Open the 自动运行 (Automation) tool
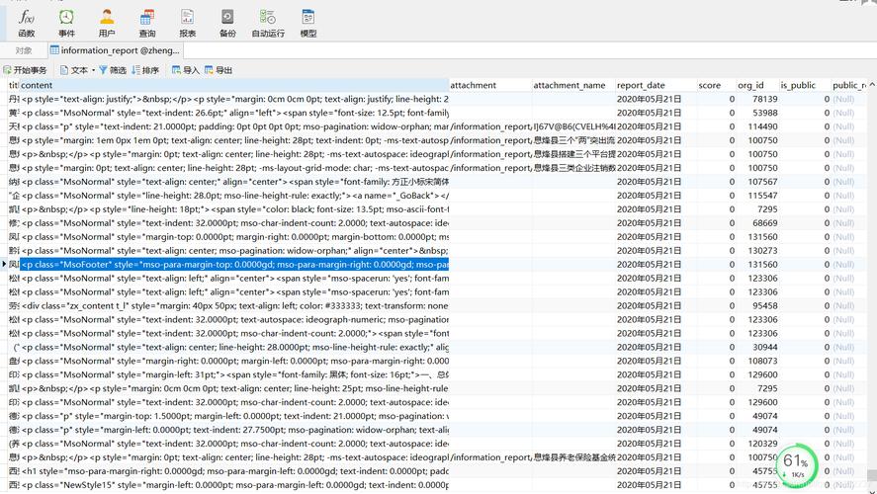The width and height of the screenshot is (877, 494). point(268,24)
